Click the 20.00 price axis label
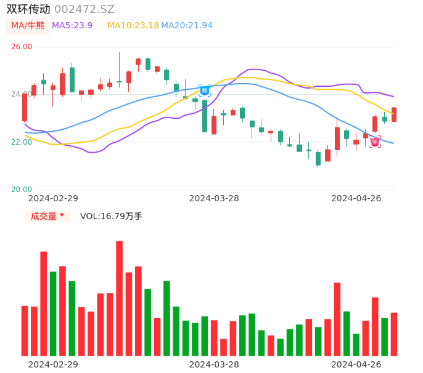 click(x=22, y=190)
